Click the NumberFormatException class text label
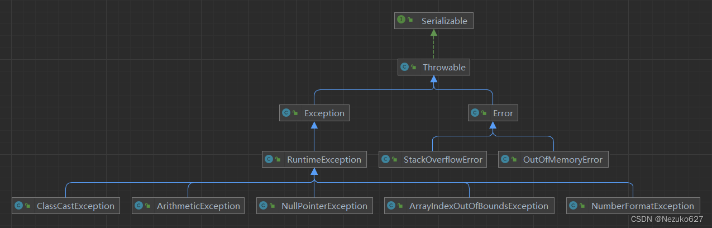The height and width of the screenshot is (228, 712). tap(643, 206)
